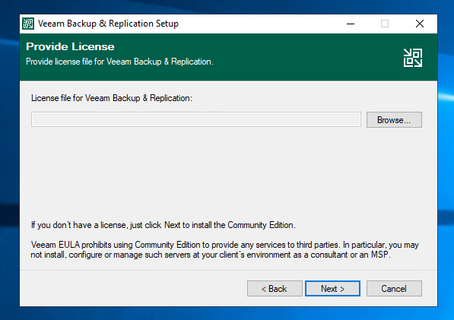Click the empty footer area left of < Back

point(133,289)
